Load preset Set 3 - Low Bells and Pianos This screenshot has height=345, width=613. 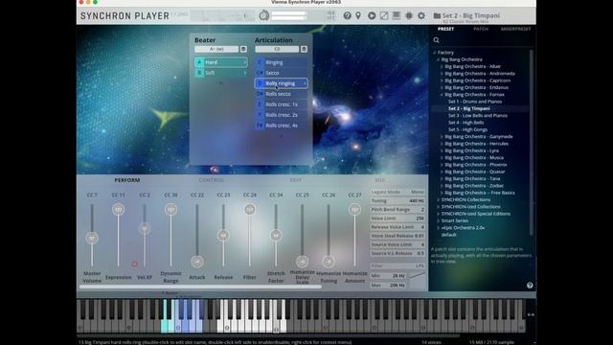coord(478,116)
